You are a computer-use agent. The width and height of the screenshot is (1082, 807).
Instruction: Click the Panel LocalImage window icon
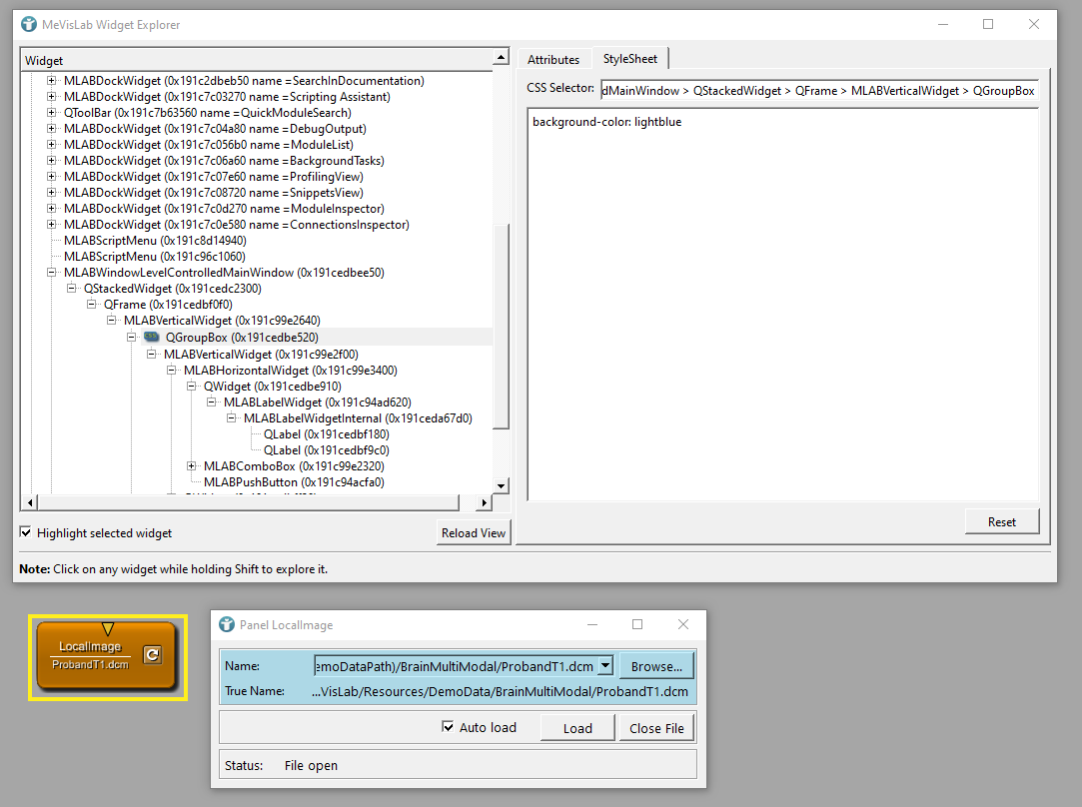[226, 624]
